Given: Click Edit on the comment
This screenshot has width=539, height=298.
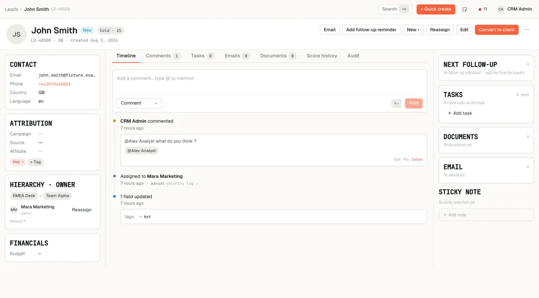Looking at the screenshot, I should tap(397, 160).
